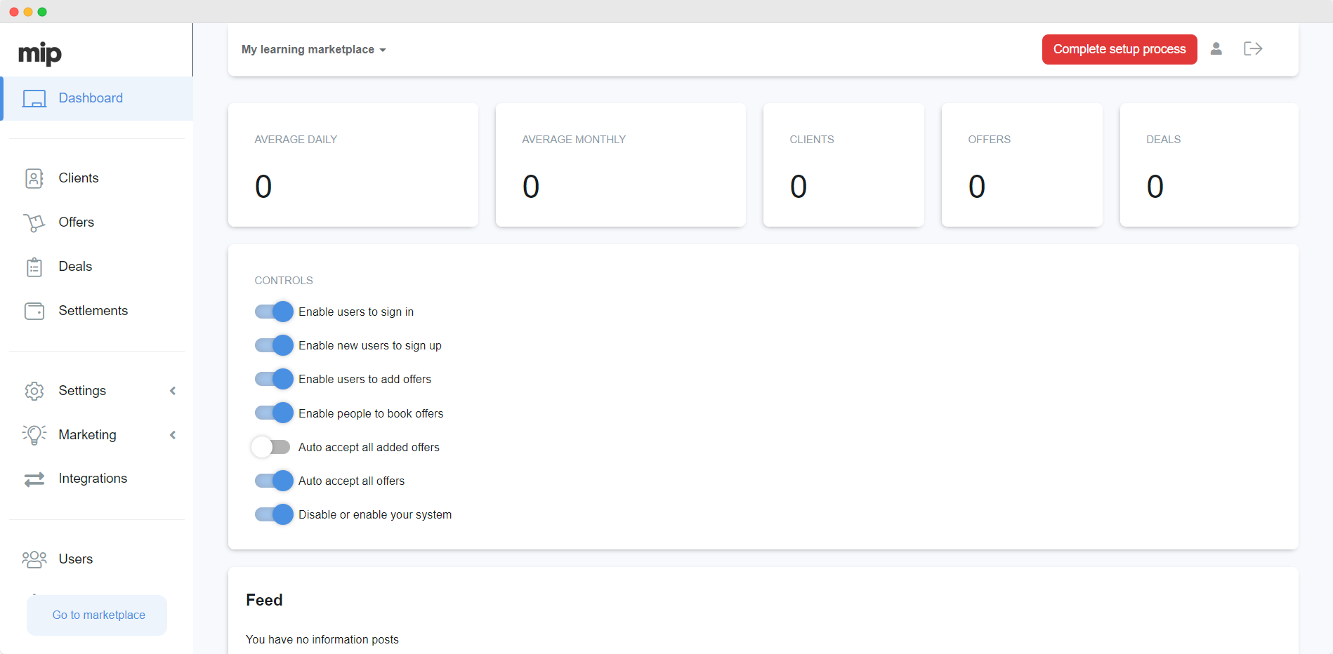Click the Settings gear icon
Screen dimensions: 1333x654
(34, 391)
